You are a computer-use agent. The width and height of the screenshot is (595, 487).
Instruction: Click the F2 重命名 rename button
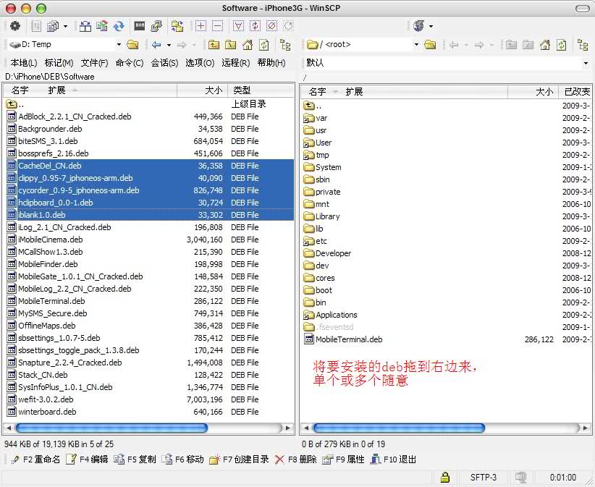(x=35, y=460)
